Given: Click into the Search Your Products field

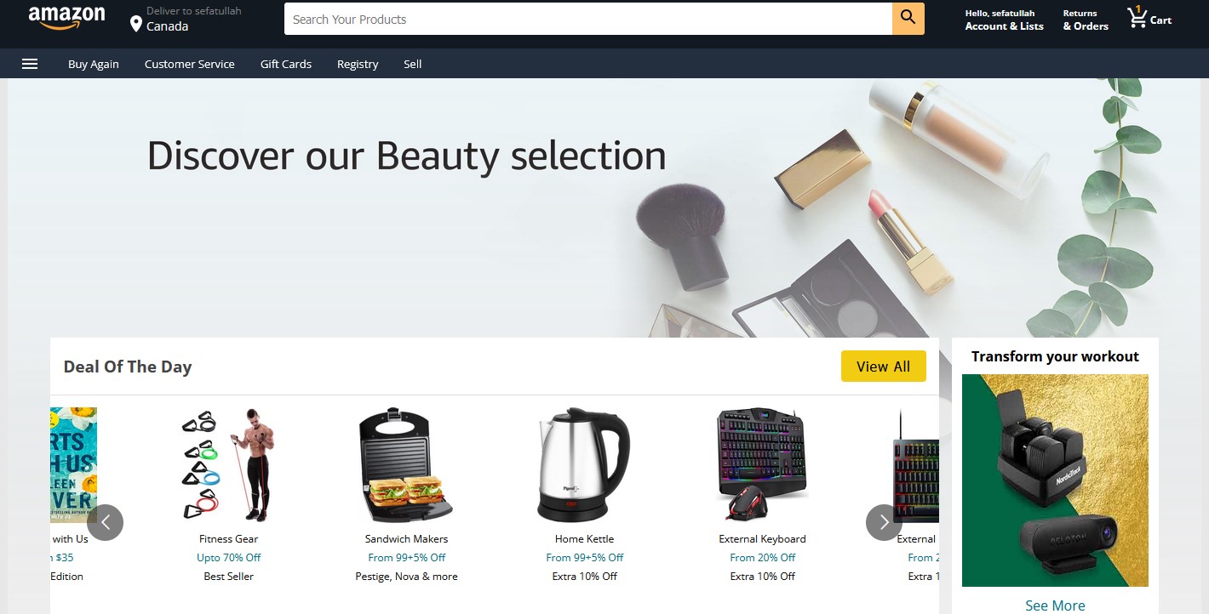Looking at the screenshot, I should [588, 19].
